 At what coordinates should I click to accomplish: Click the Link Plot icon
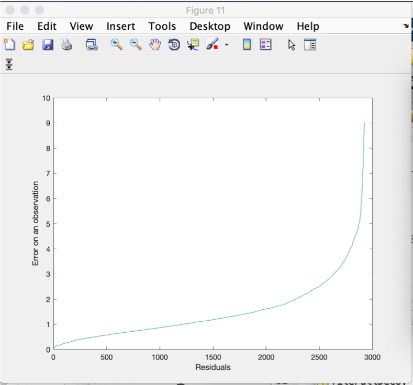(92, 45)
